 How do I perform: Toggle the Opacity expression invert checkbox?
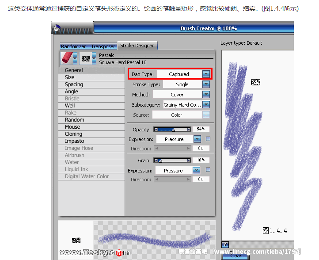[x=208, y=139]
